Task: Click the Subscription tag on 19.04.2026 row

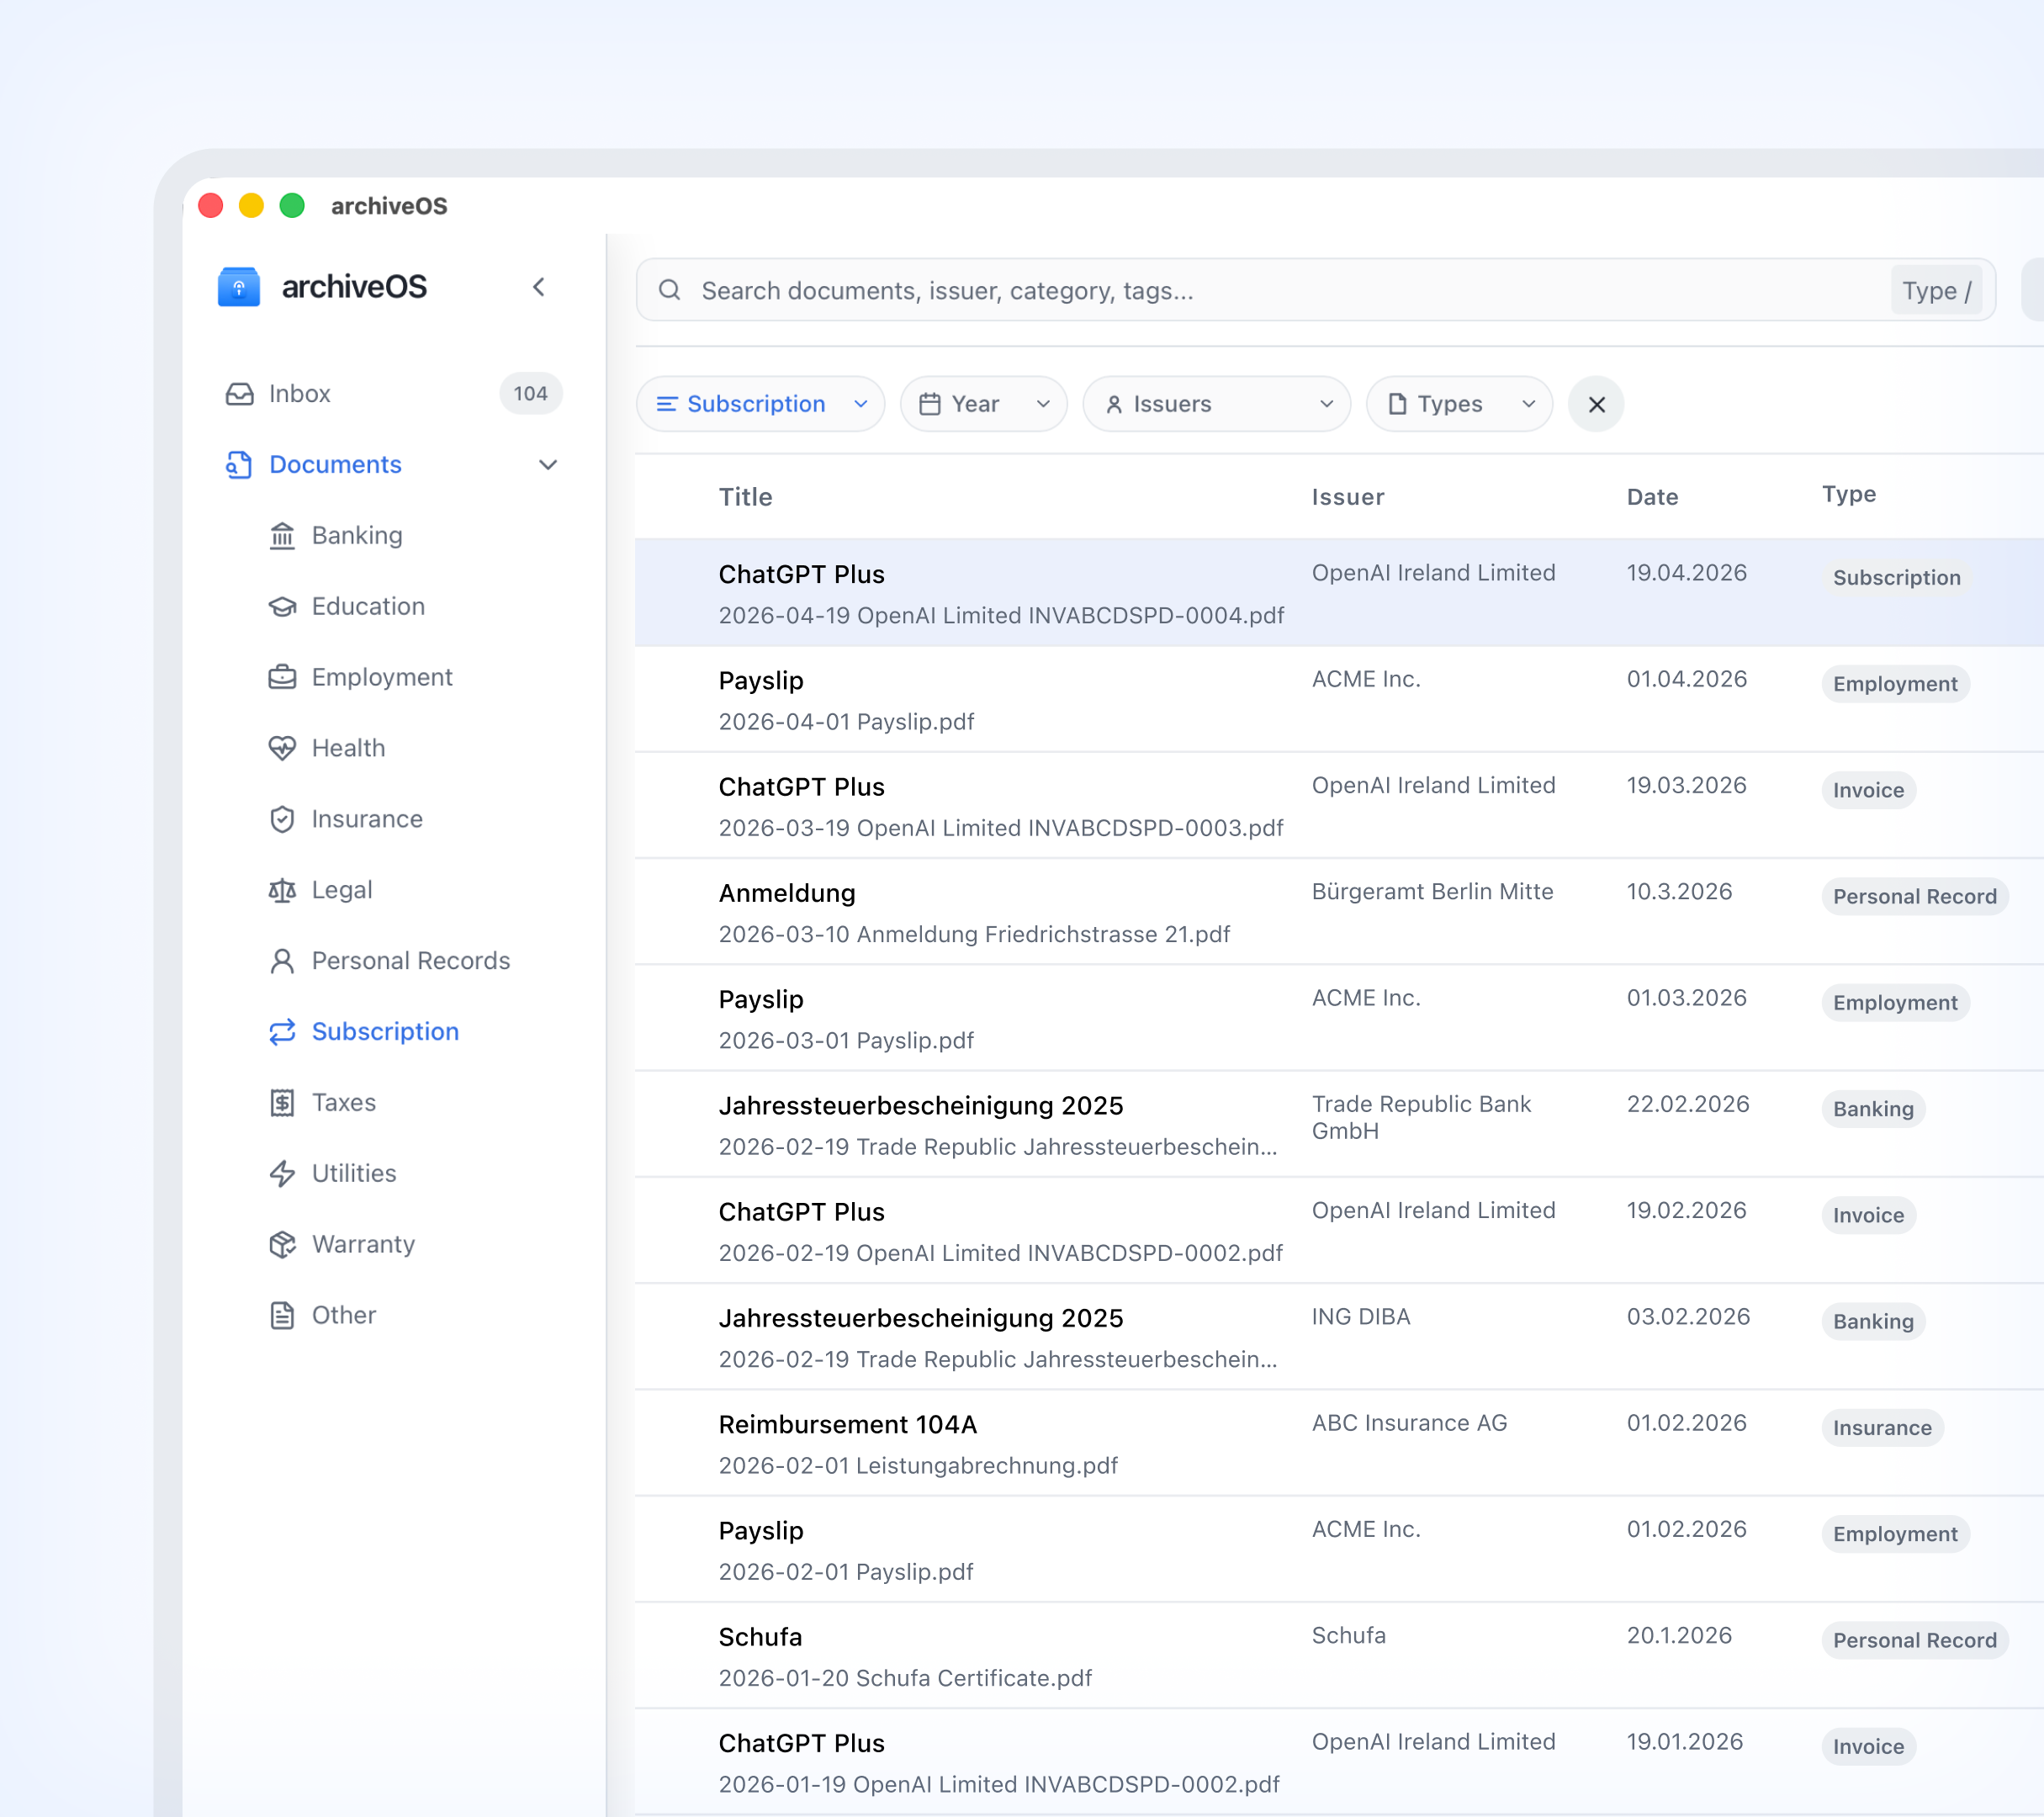Action: pyautogui.click(x=1896, y=578)
